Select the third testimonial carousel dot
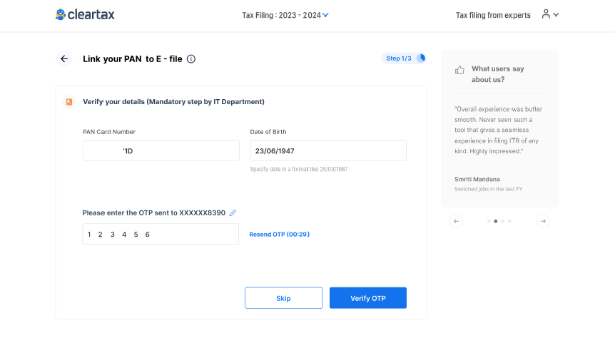This screenshot has width=615, height=338. tap(502, 221)
